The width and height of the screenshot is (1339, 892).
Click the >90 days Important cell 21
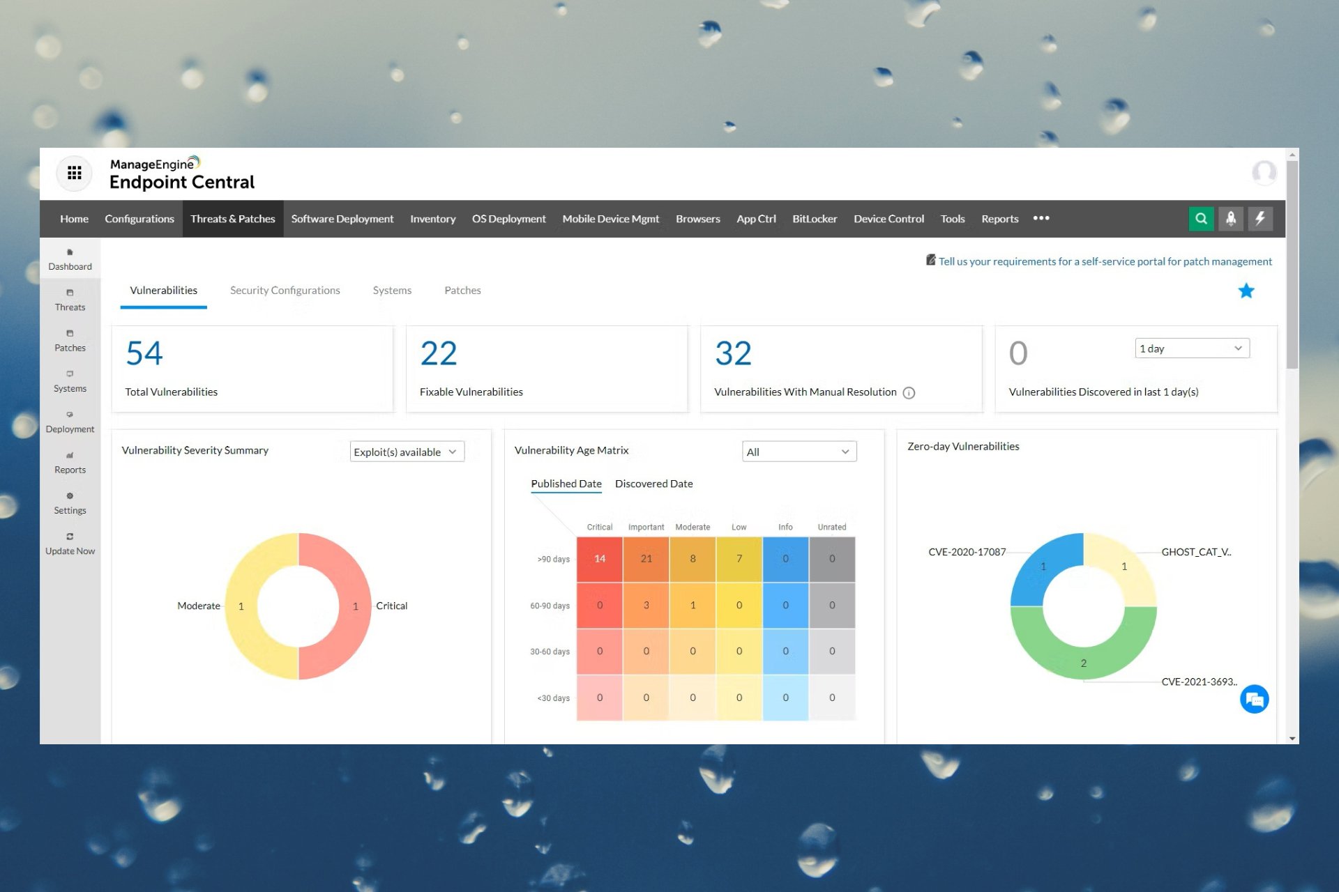646,559
